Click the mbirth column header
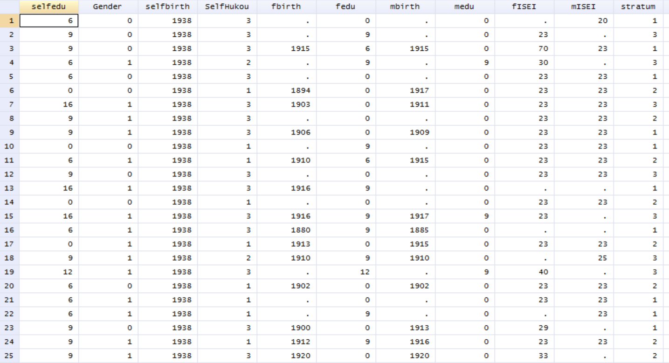The height and width of the screenshot is (363, 669). pos(405,7)
